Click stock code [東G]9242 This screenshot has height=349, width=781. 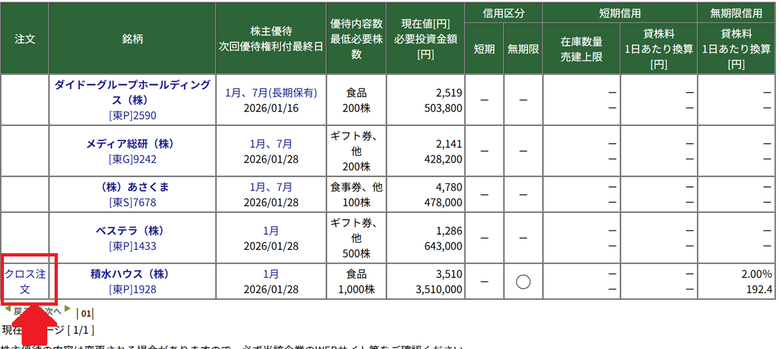132,159
